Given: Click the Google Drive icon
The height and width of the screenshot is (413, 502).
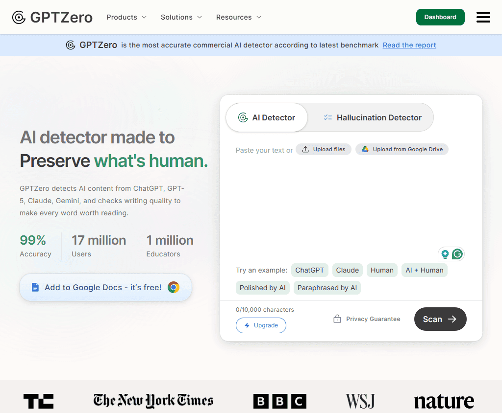Looking at the screenshot, I should 365,149.
